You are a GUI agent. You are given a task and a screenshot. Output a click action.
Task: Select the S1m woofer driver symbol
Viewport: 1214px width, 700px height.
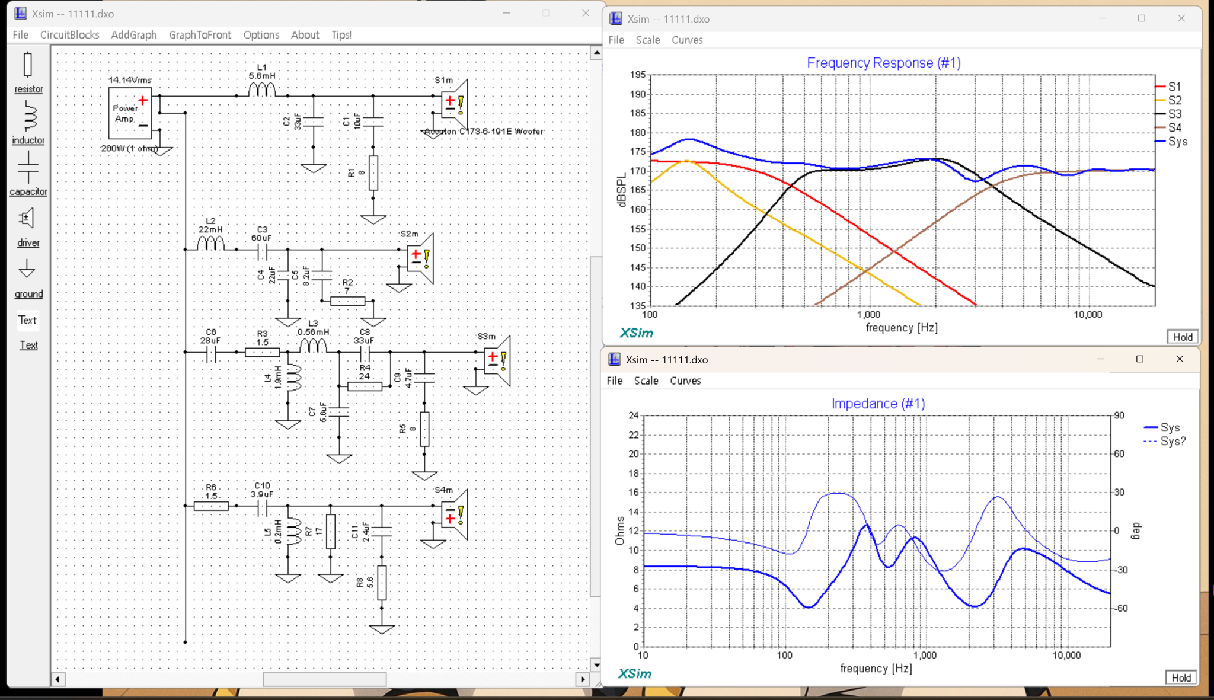click(455, 104)
